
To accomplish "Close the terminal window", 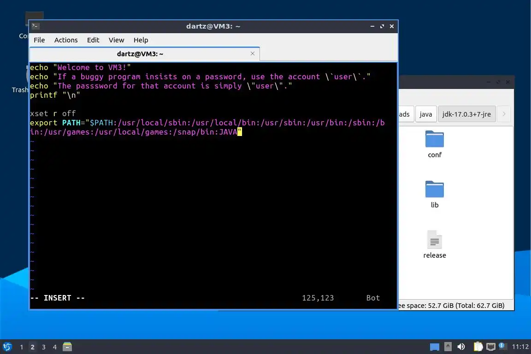I will pyautogui.click(x=392, y=26).
